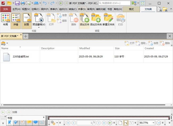The height and width of the screenshot is (126, 173).
Task: Toggle the 预览窗格 preview pane
Action: pyautogui.click(x=39, y=19)
